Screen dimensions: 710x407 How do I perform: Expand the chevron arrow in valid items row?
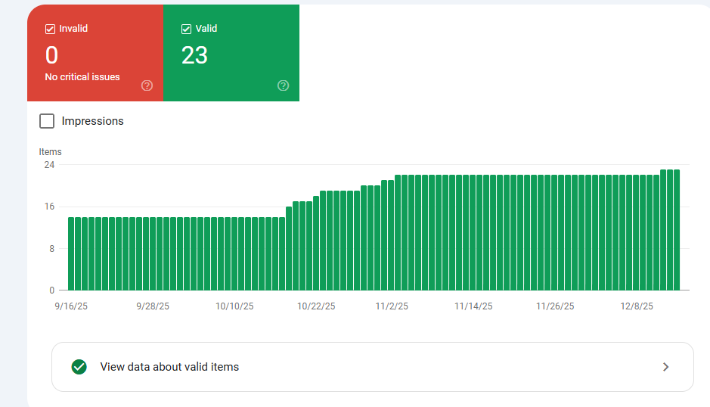click(x=665, y=367)
